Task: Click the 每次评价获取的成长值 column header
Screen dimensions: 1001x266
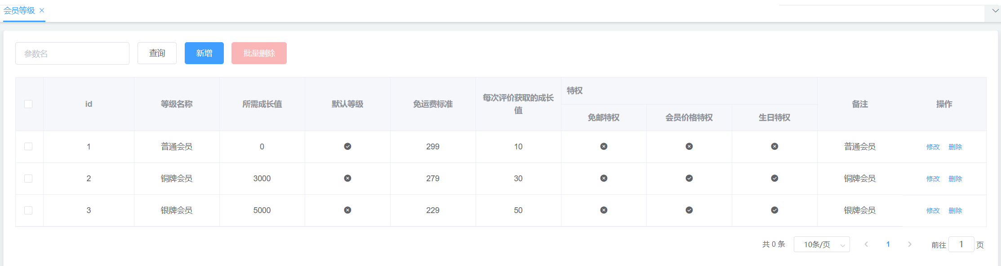Action: coord(518,104)
